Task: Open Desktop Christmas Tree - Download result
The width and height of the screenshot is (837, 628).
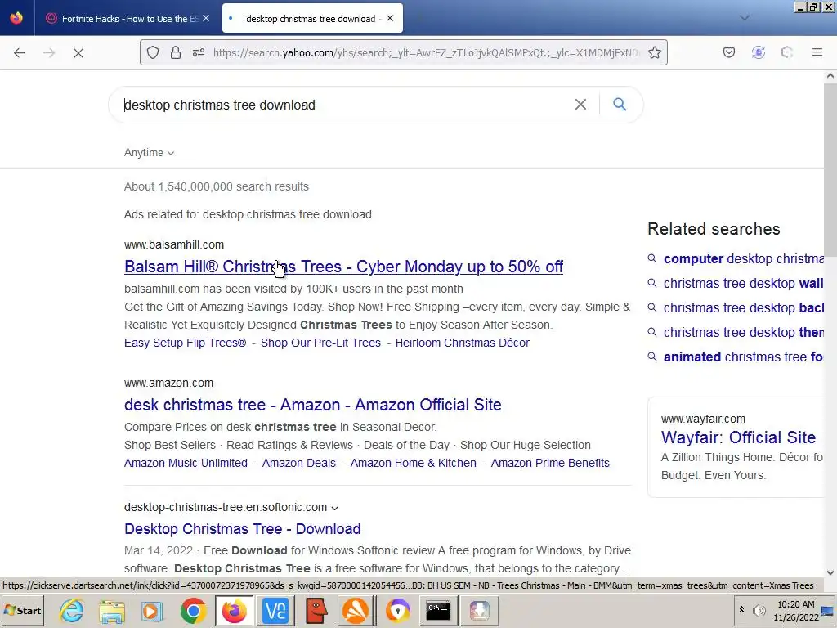Action: [242, 529]
